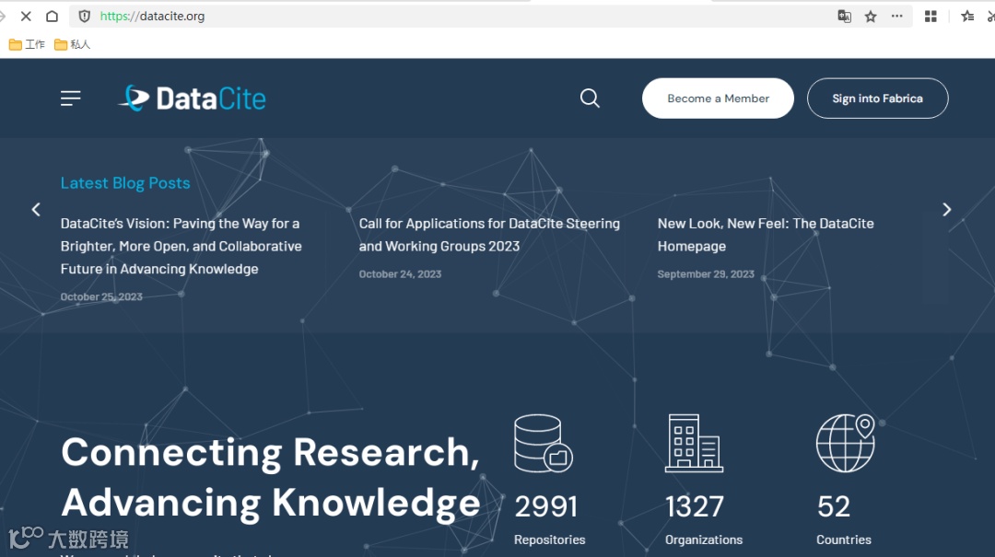Open New Look, New Feel homepage post
Image resolution: width=995 pixels, height=557 pixels.
[x=766, y=235]
